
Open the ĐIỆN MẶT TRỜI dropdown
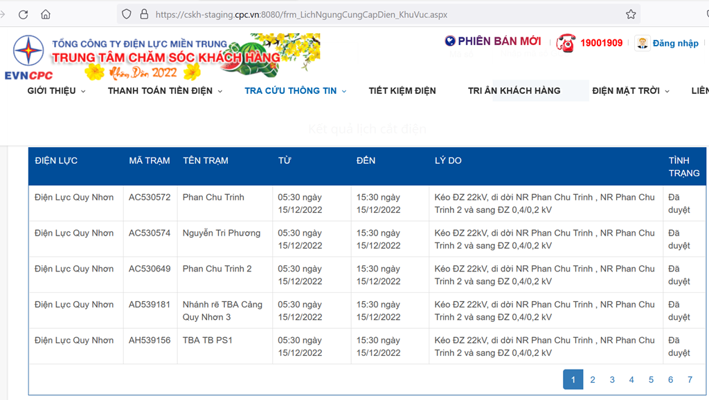pos(631,91)
